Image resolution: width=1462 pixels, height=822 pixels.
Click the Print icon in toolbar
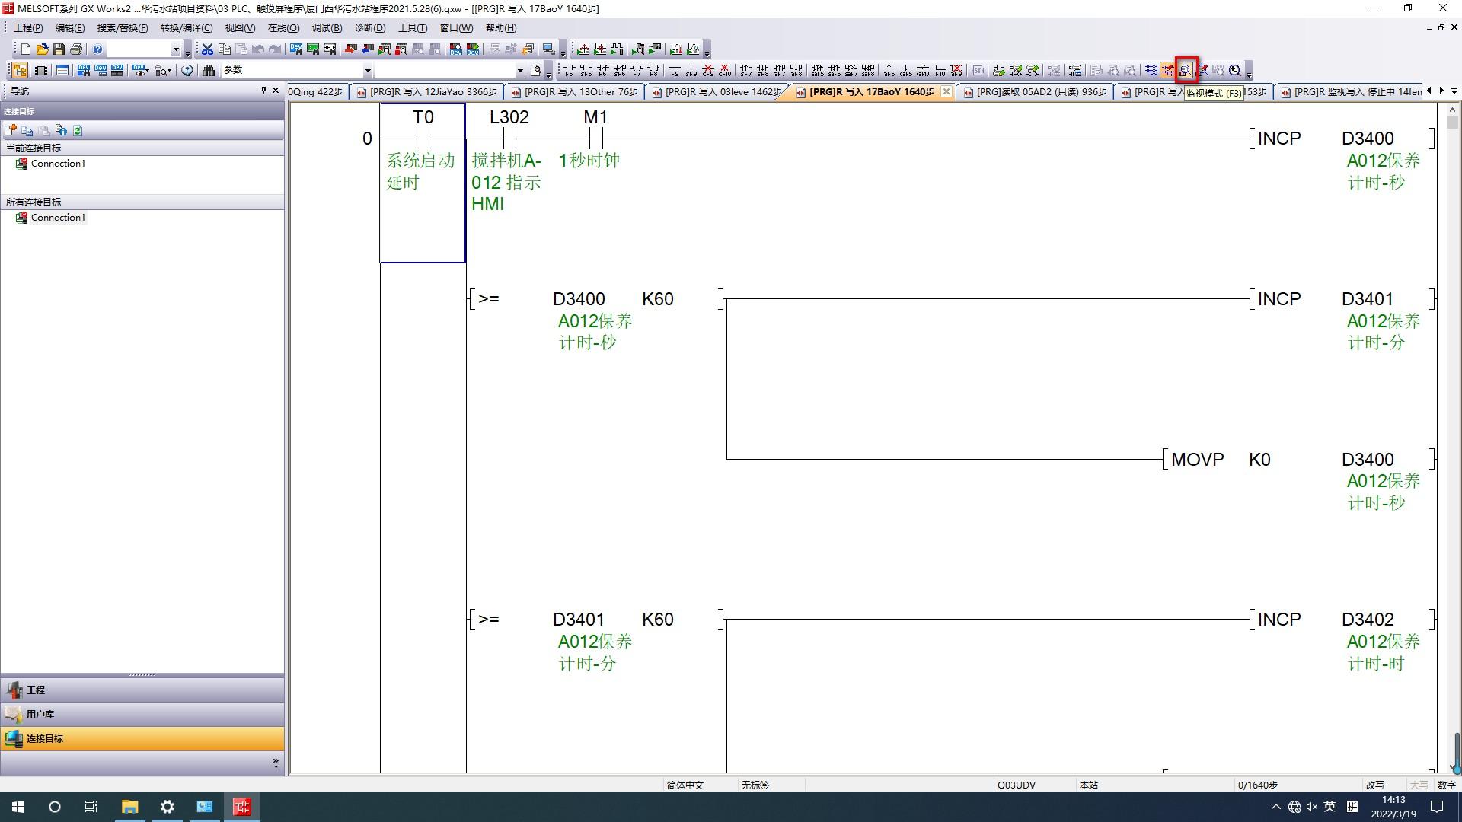75,49
